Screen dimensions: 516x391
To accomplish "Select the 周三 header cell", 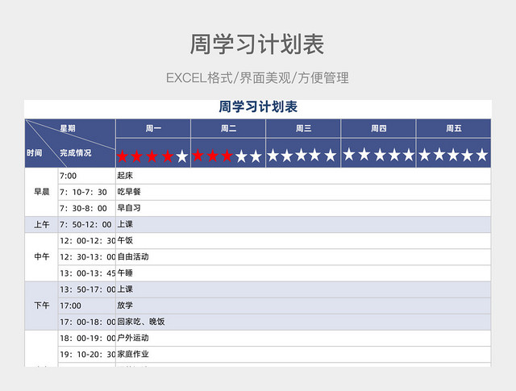I will 303,128.
